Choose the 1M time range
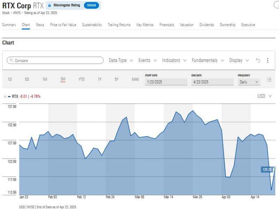 click(45, 79)
